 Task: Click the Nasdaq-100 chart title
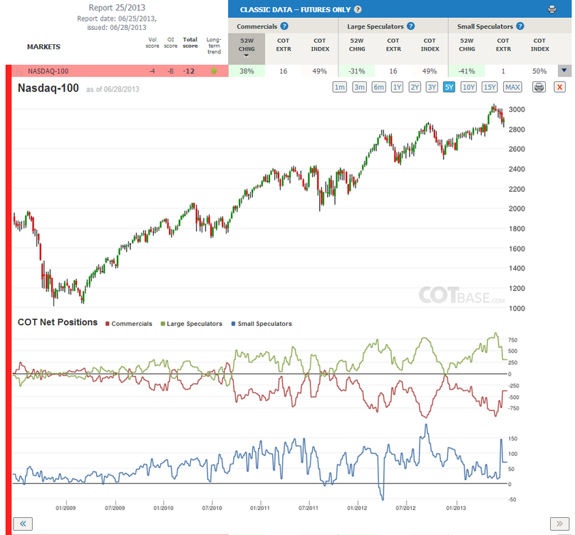pyautogui.click(x=48, y=88)
